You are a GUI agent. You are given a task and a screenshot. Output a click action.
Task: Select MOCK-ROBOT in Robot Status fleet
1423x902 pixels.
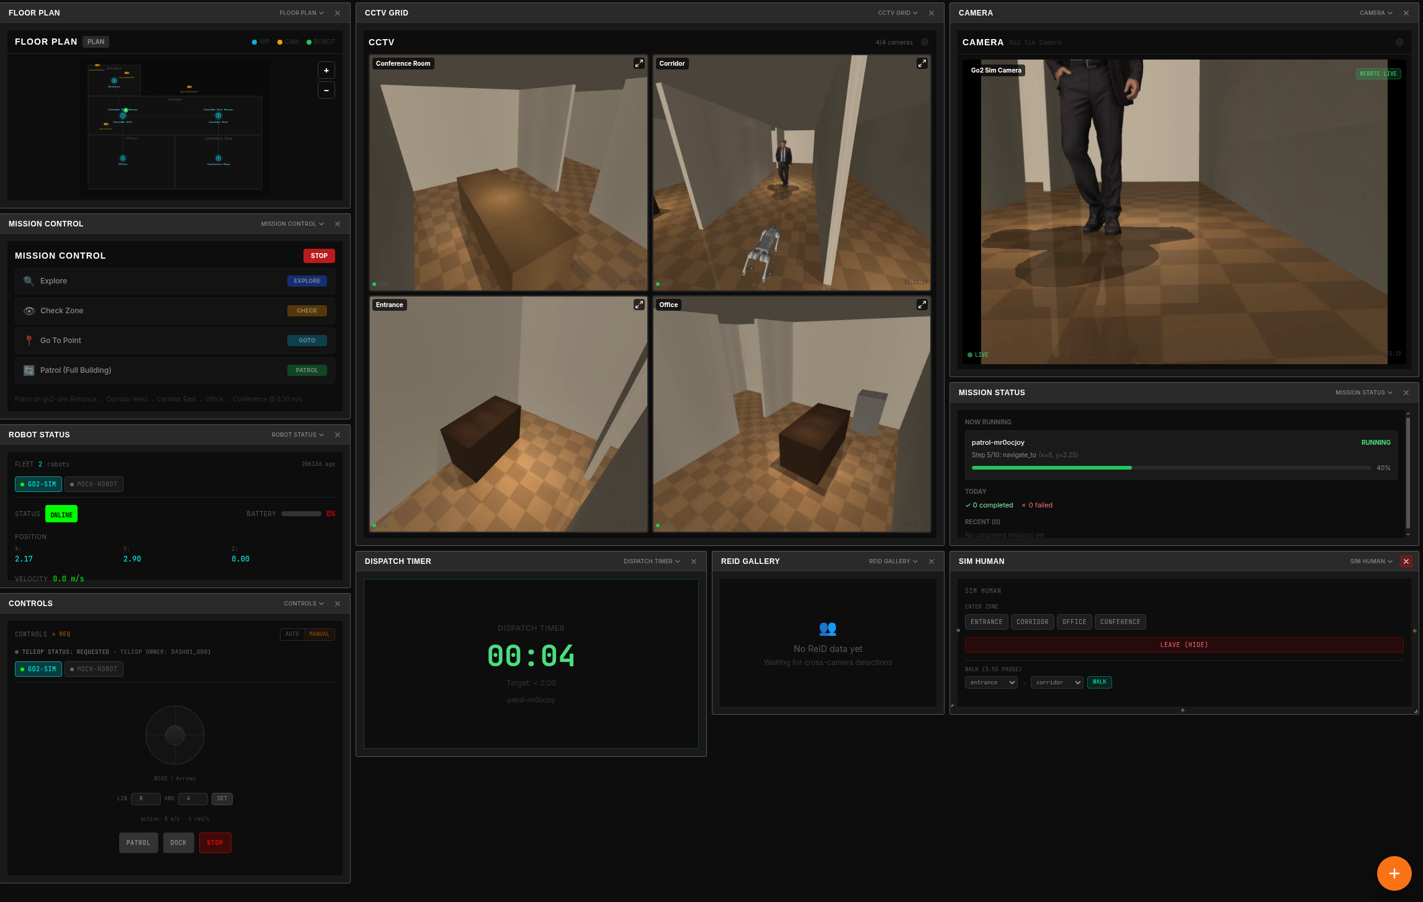[x=94, y=484]
